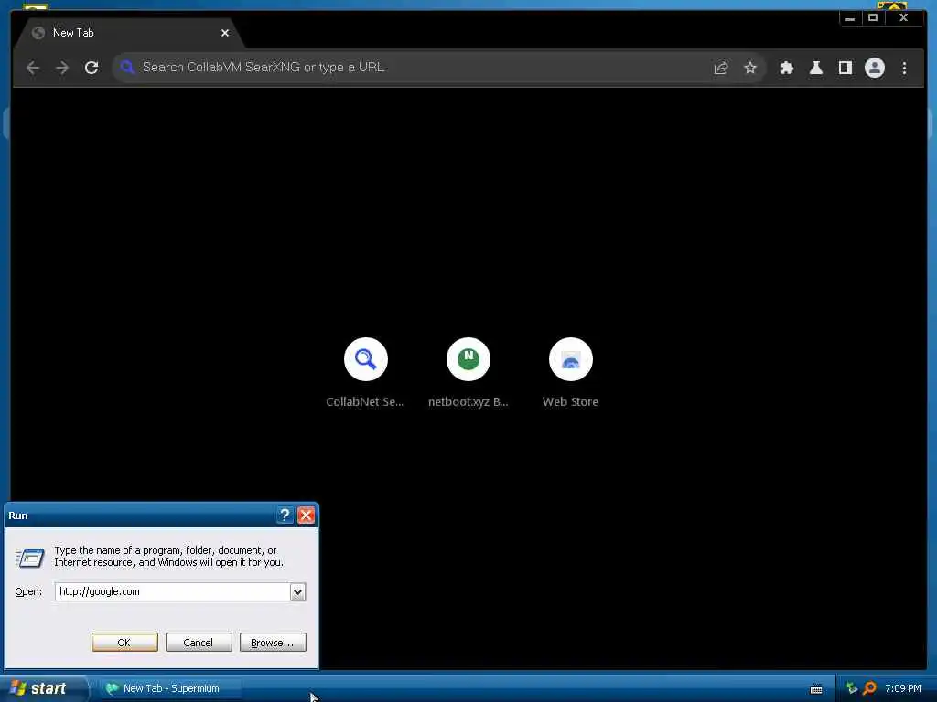Open the CollabNet Search shortcut
This screenshot has height=702, width=937.
tap(365, 373)
